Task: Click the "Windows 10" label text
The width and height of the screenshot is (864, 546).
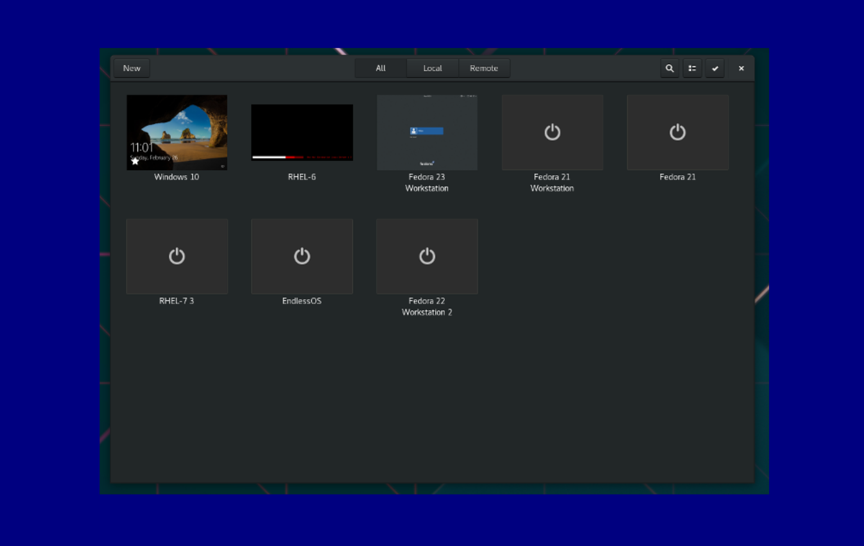Action: coord(177,177)
